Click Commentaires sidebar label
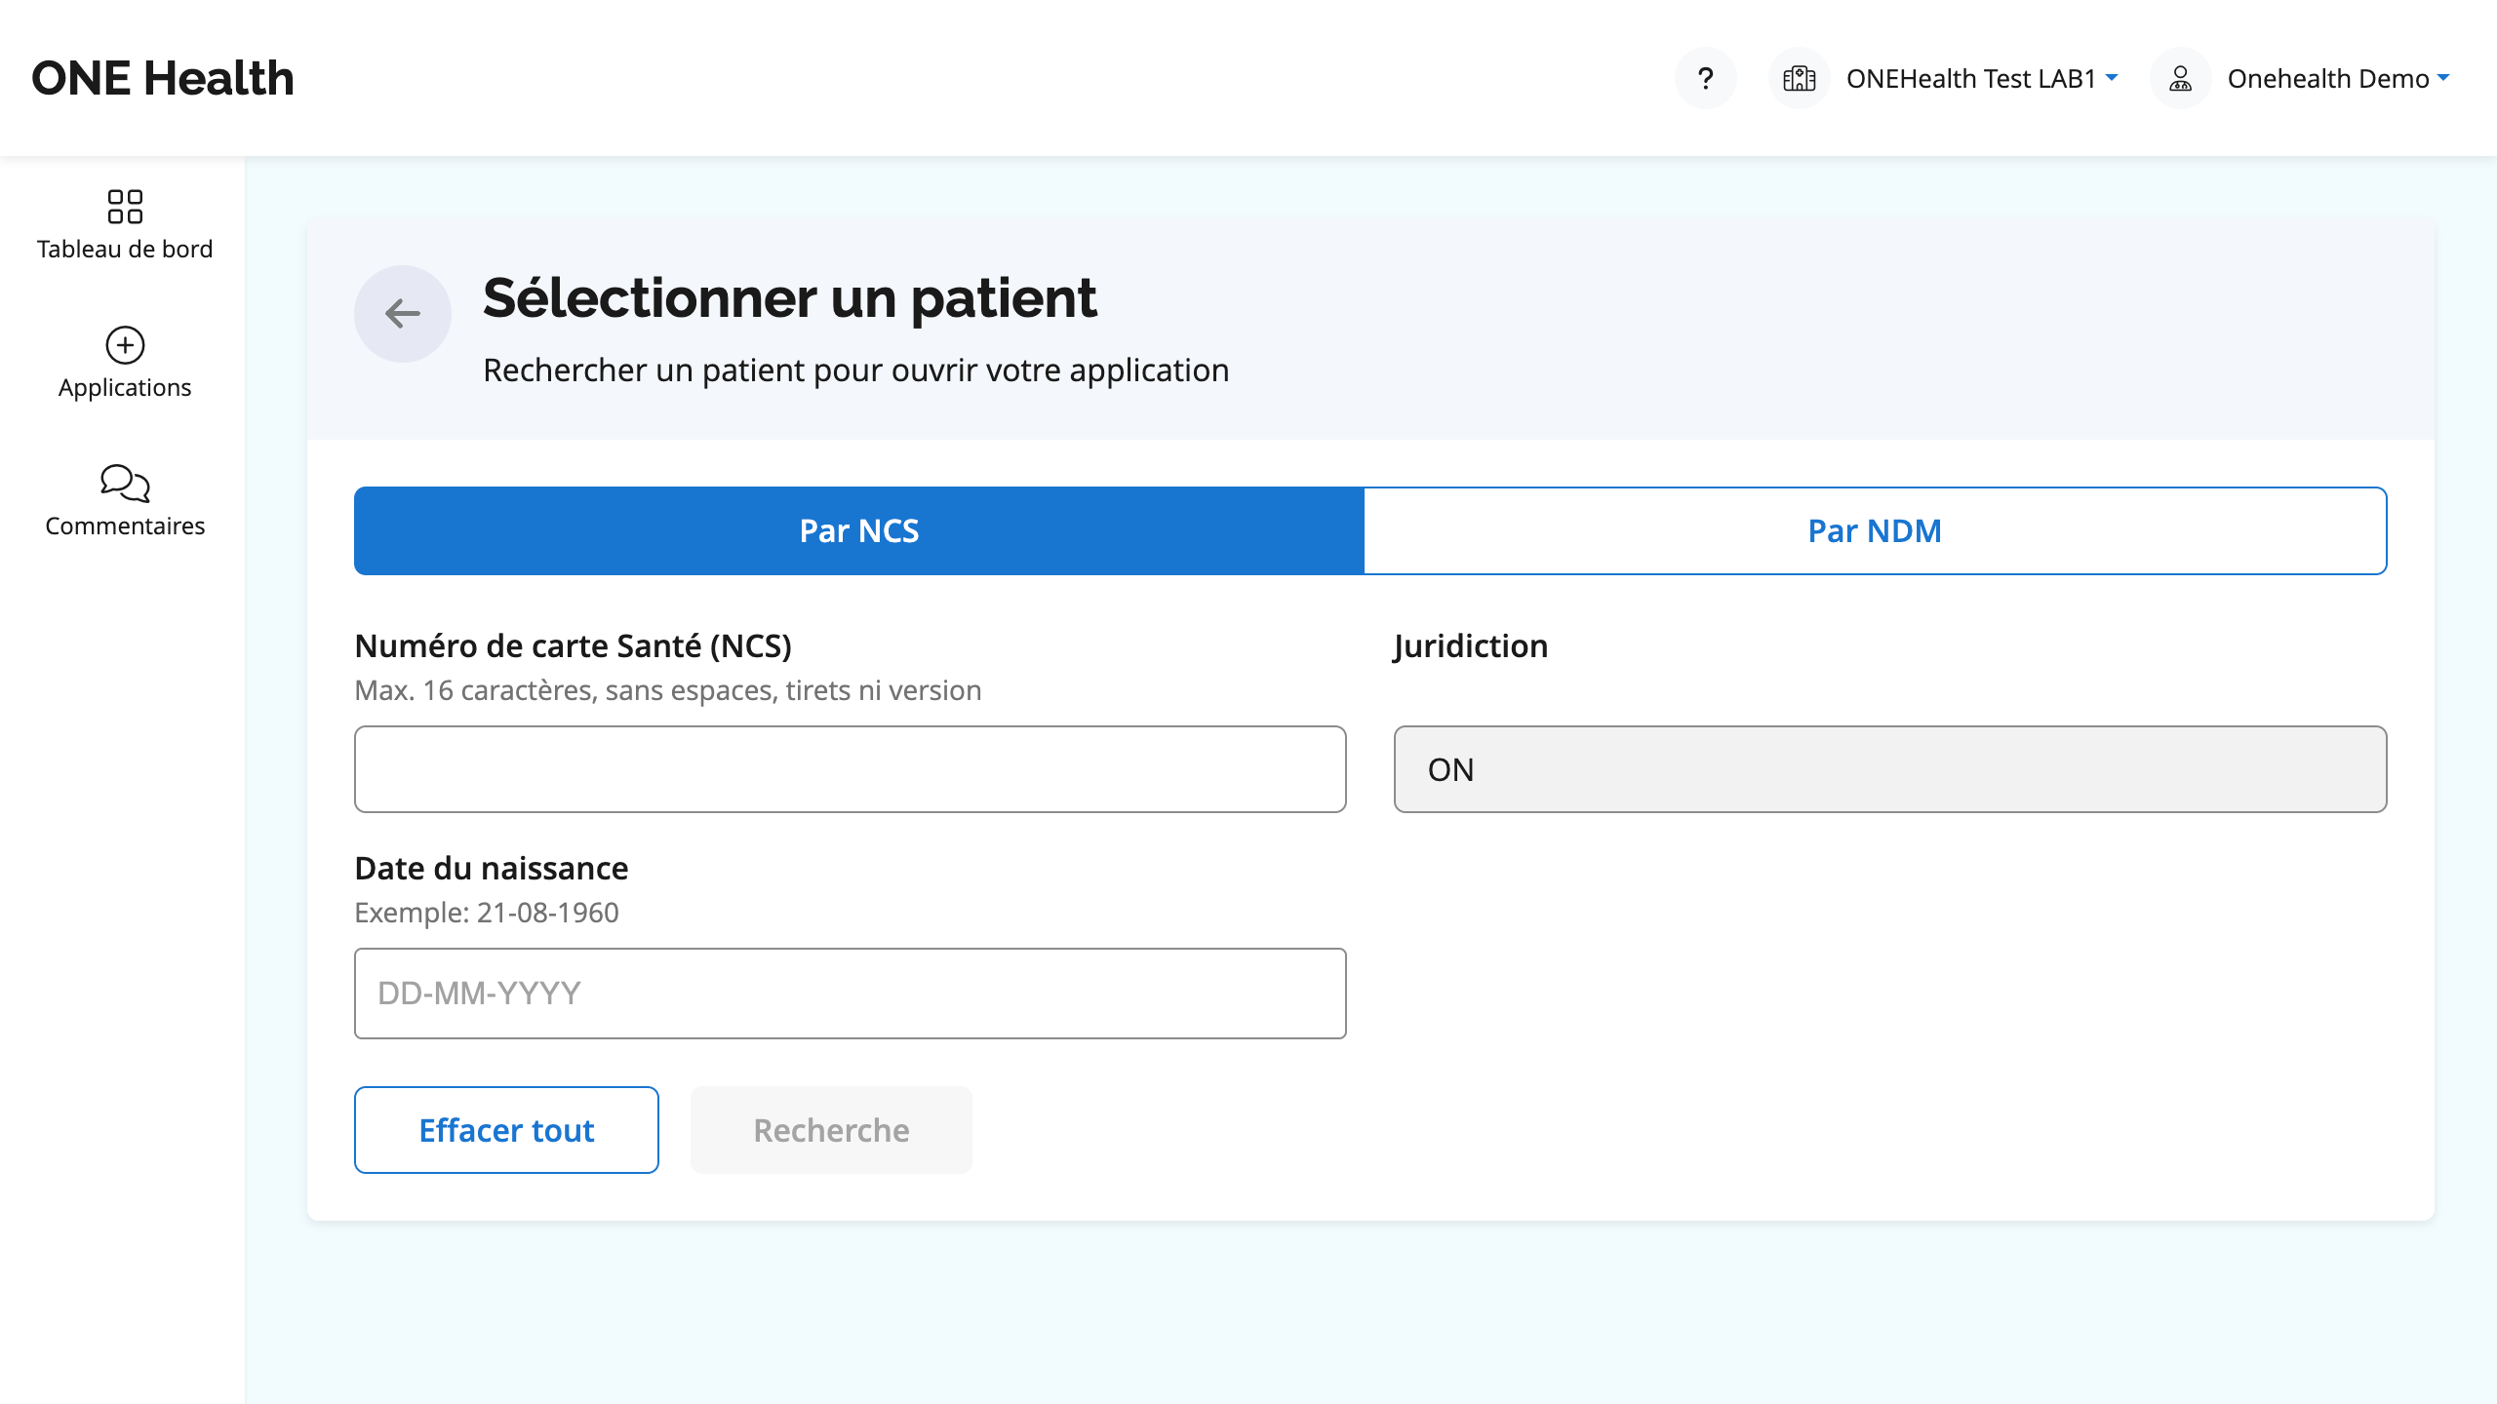Viewport: 2497px width, 1404px height. point(125,526)
